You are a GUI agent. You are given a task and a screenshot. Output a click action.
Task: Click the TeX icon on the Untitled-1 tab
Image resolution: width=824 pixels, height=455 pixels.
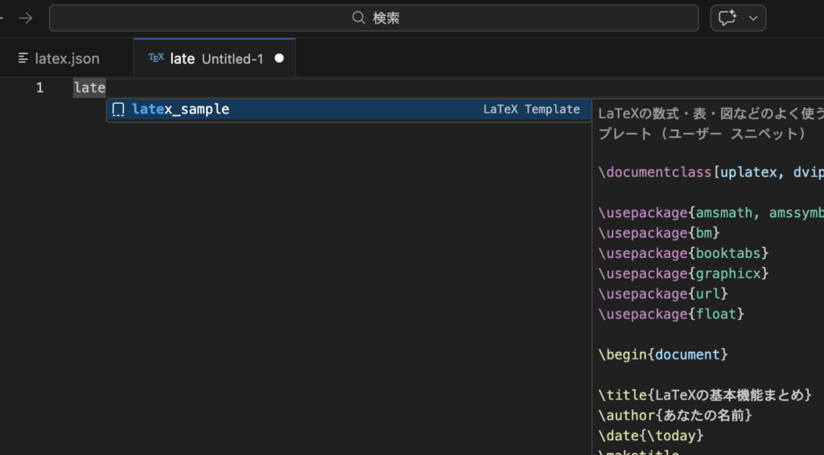(x=156, y=58)
